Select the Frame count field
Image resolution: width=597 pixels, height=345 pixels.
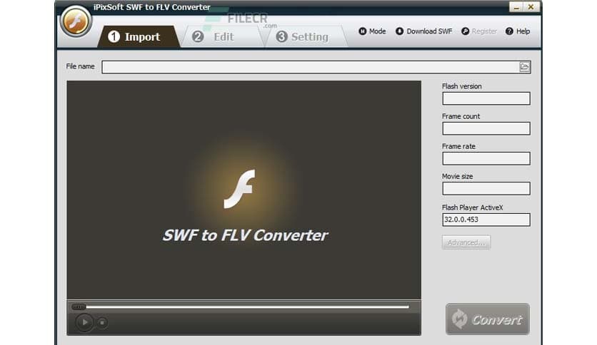[x=486, y=128]
